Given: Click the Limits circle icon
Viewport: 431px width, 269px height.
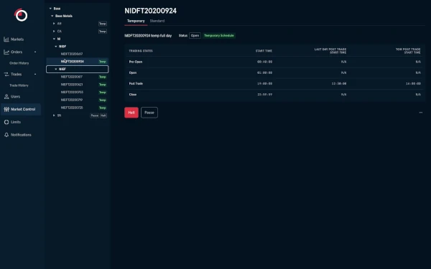Looking at the screenshot, I should 6,122.
